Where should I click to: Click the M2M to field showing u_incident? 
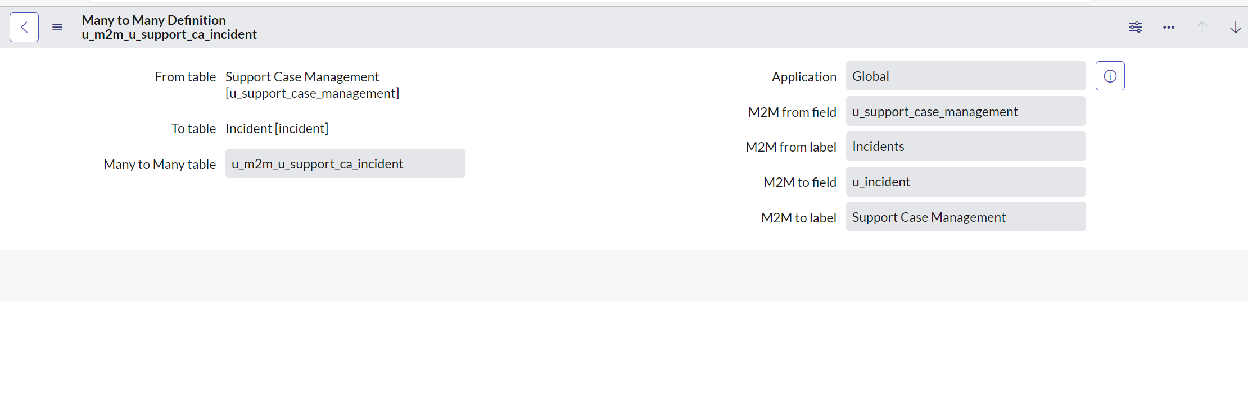(965, 181)
